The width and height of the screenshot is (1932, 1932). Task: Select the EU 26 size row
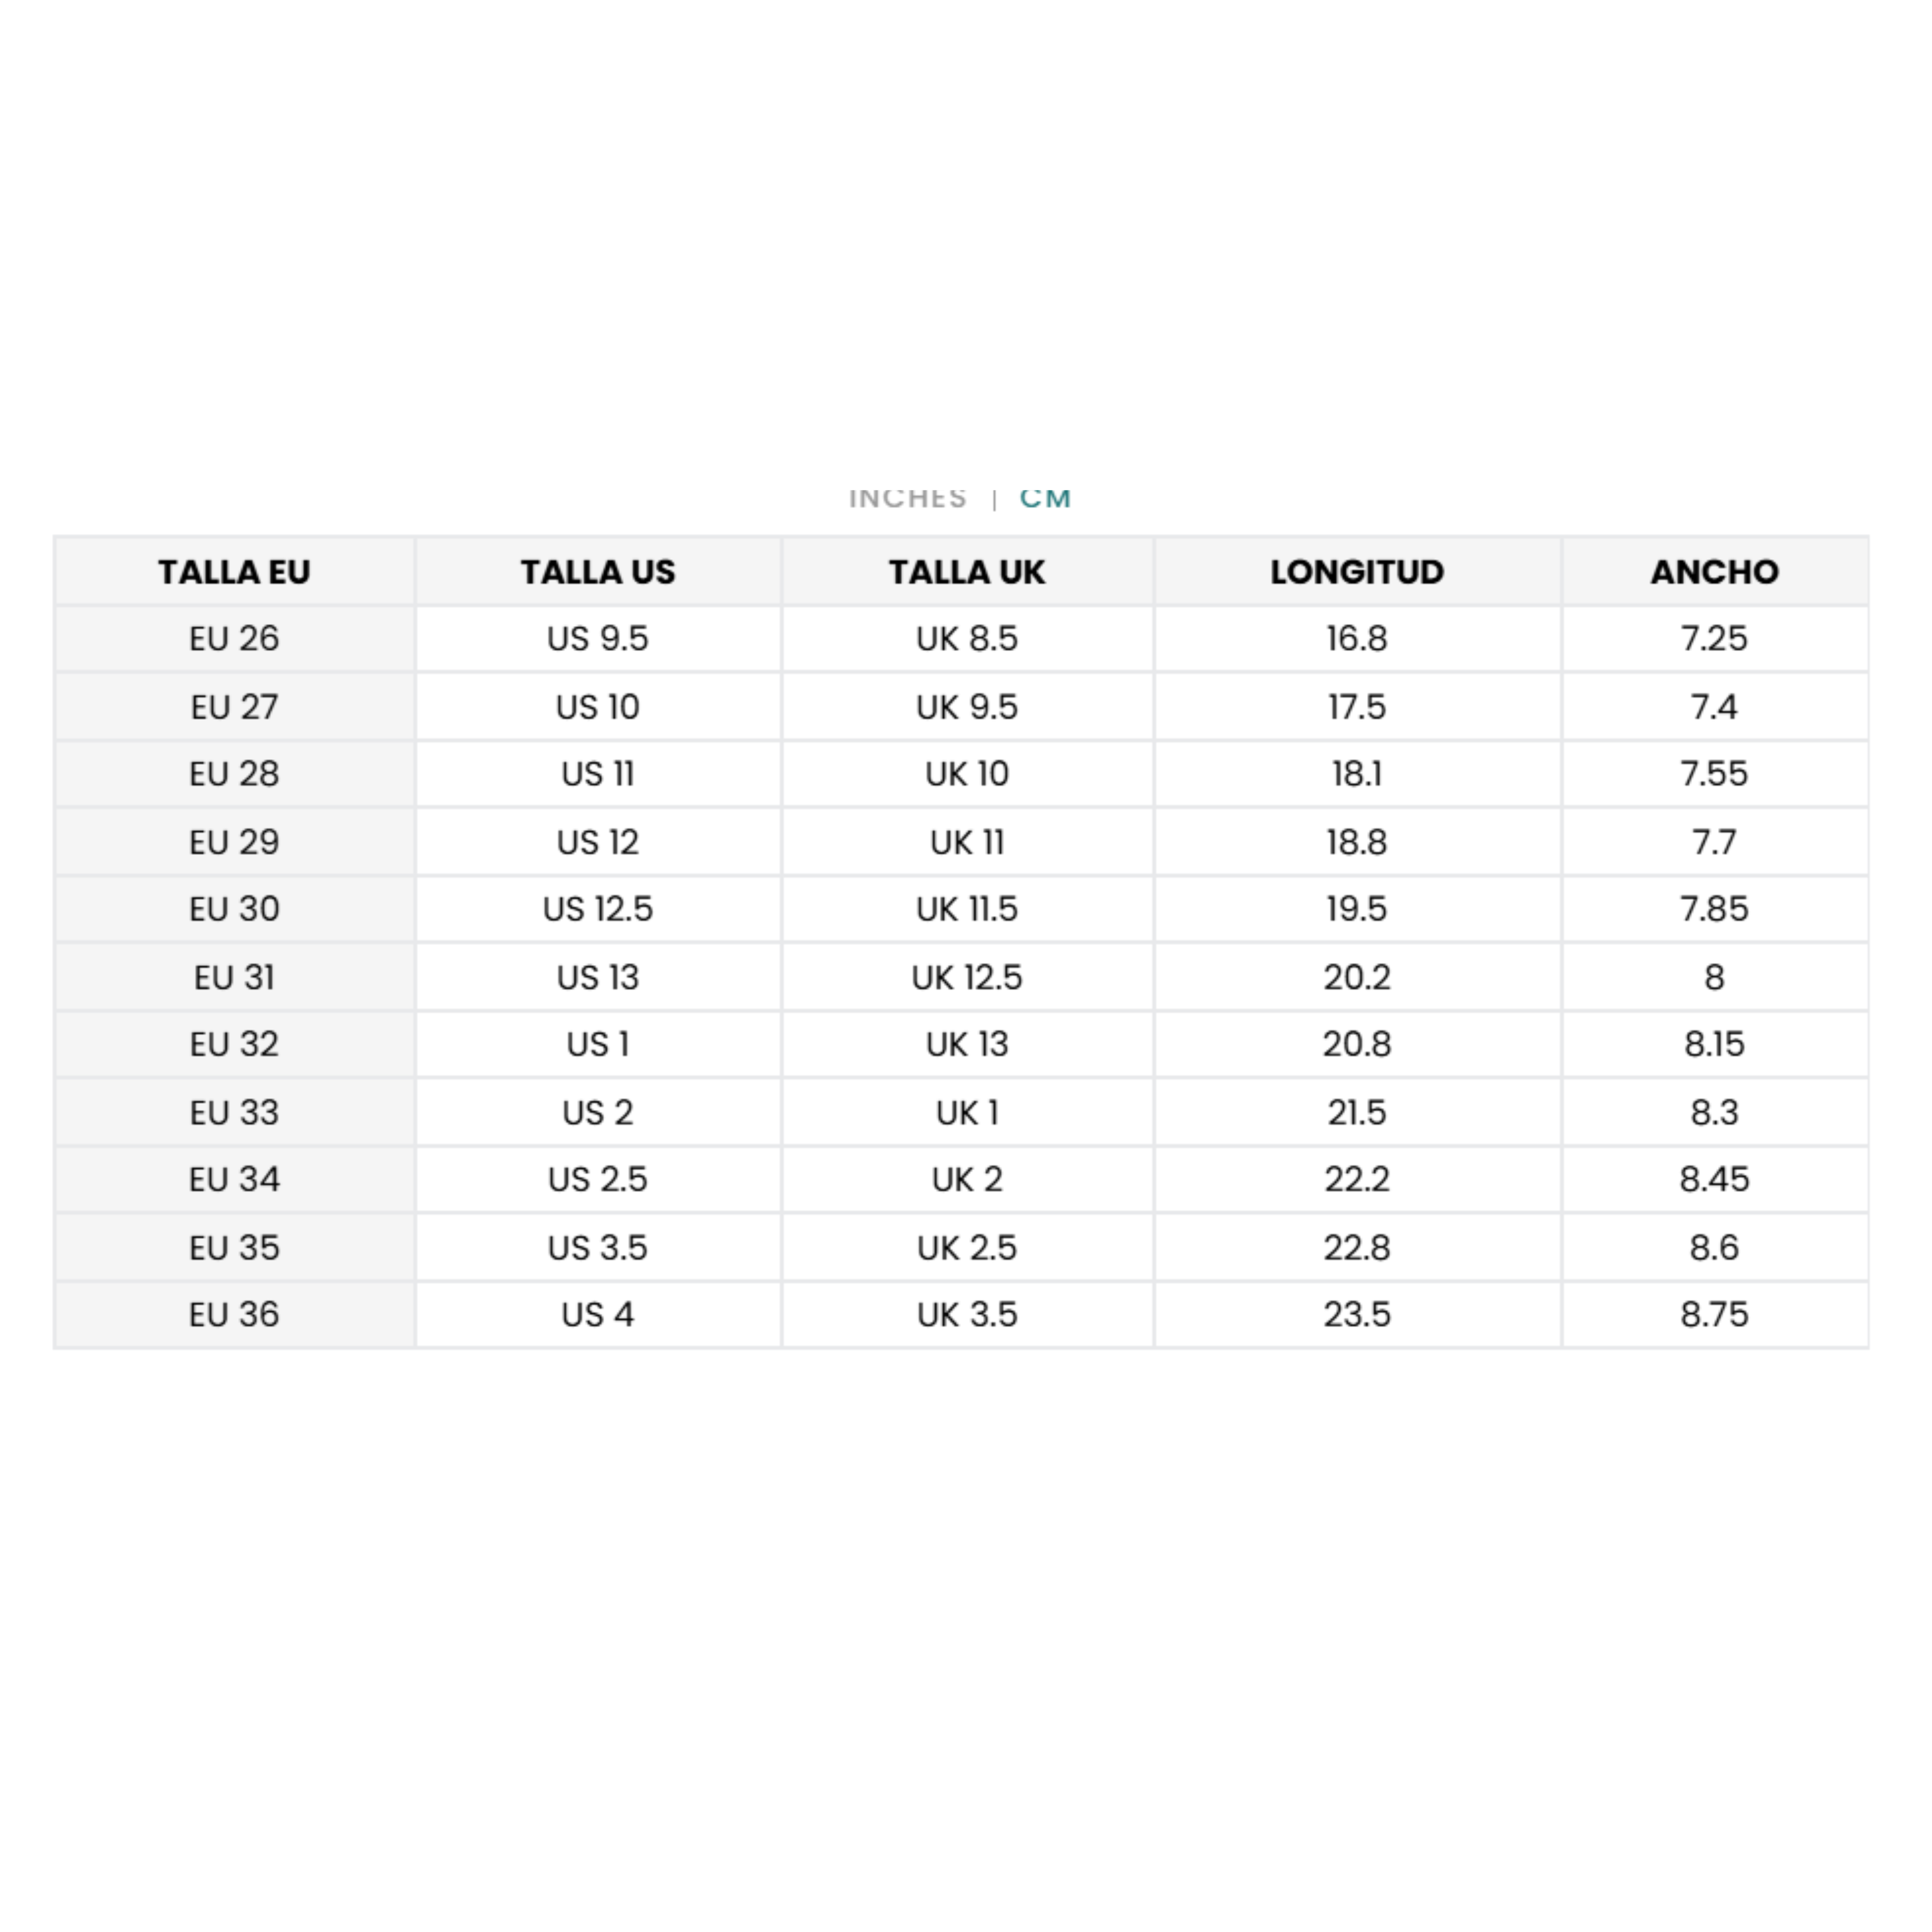(961, 638)
